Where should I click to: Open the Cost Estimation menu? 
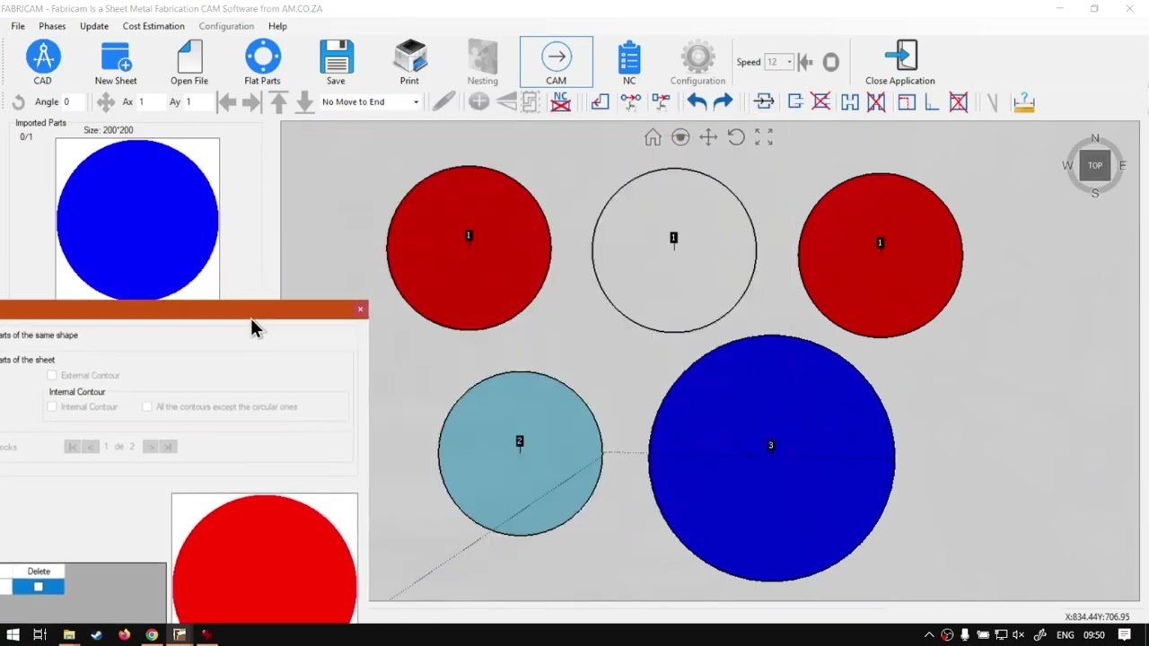click(x=153, y=26)
